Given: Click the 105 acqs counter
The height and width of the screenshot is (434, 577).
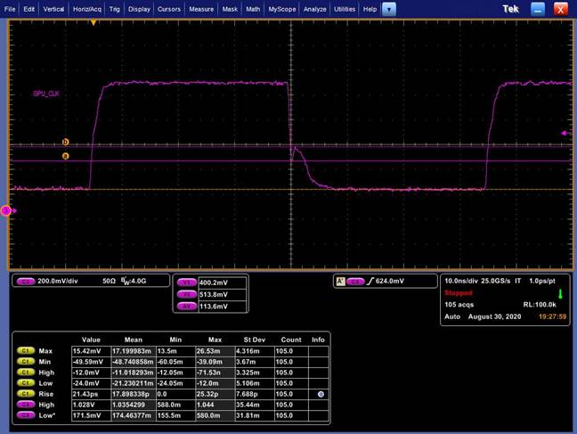Looking at the screenshot, I should (x=459, y=305).
